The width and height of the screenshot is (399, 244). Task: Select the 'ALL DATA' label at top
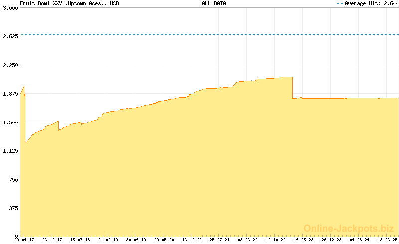click(214, 3)
